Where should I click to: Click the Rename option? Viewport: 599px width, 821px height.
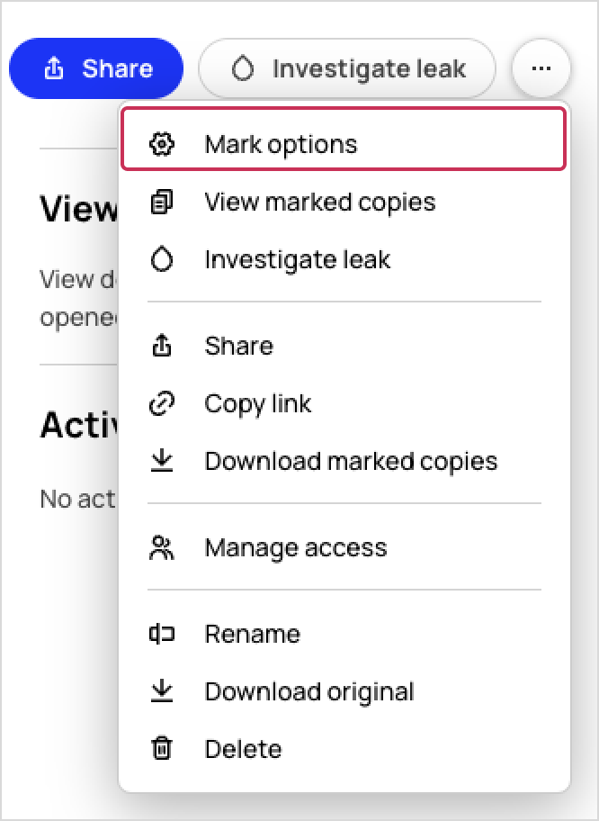coord(344,634)
